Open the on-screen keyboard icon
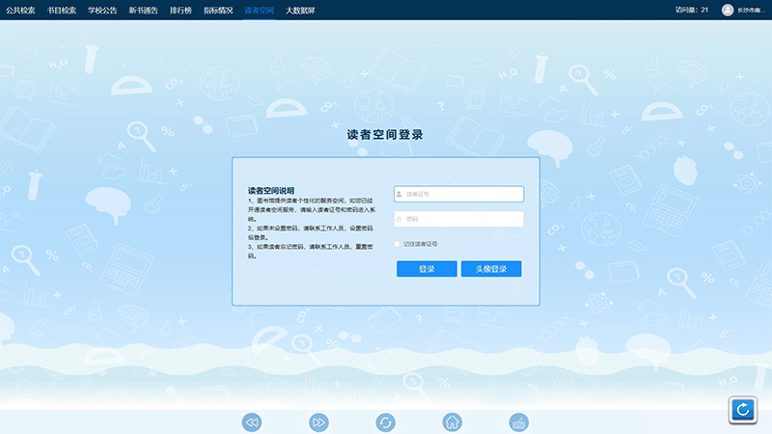Screen dimensions: 772x434 pos(519,422)
